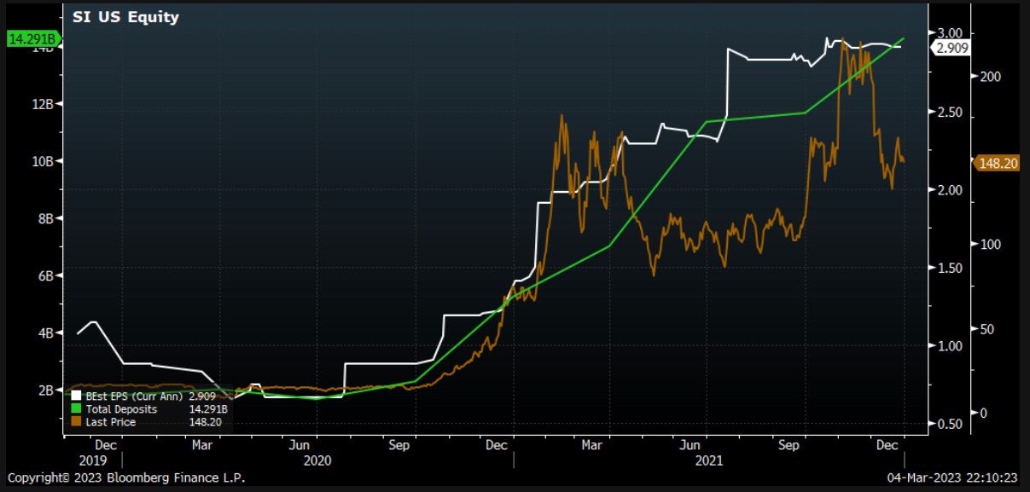
Task: Click the 14.291B value in the legend
Action: click(x=209, y=409)
